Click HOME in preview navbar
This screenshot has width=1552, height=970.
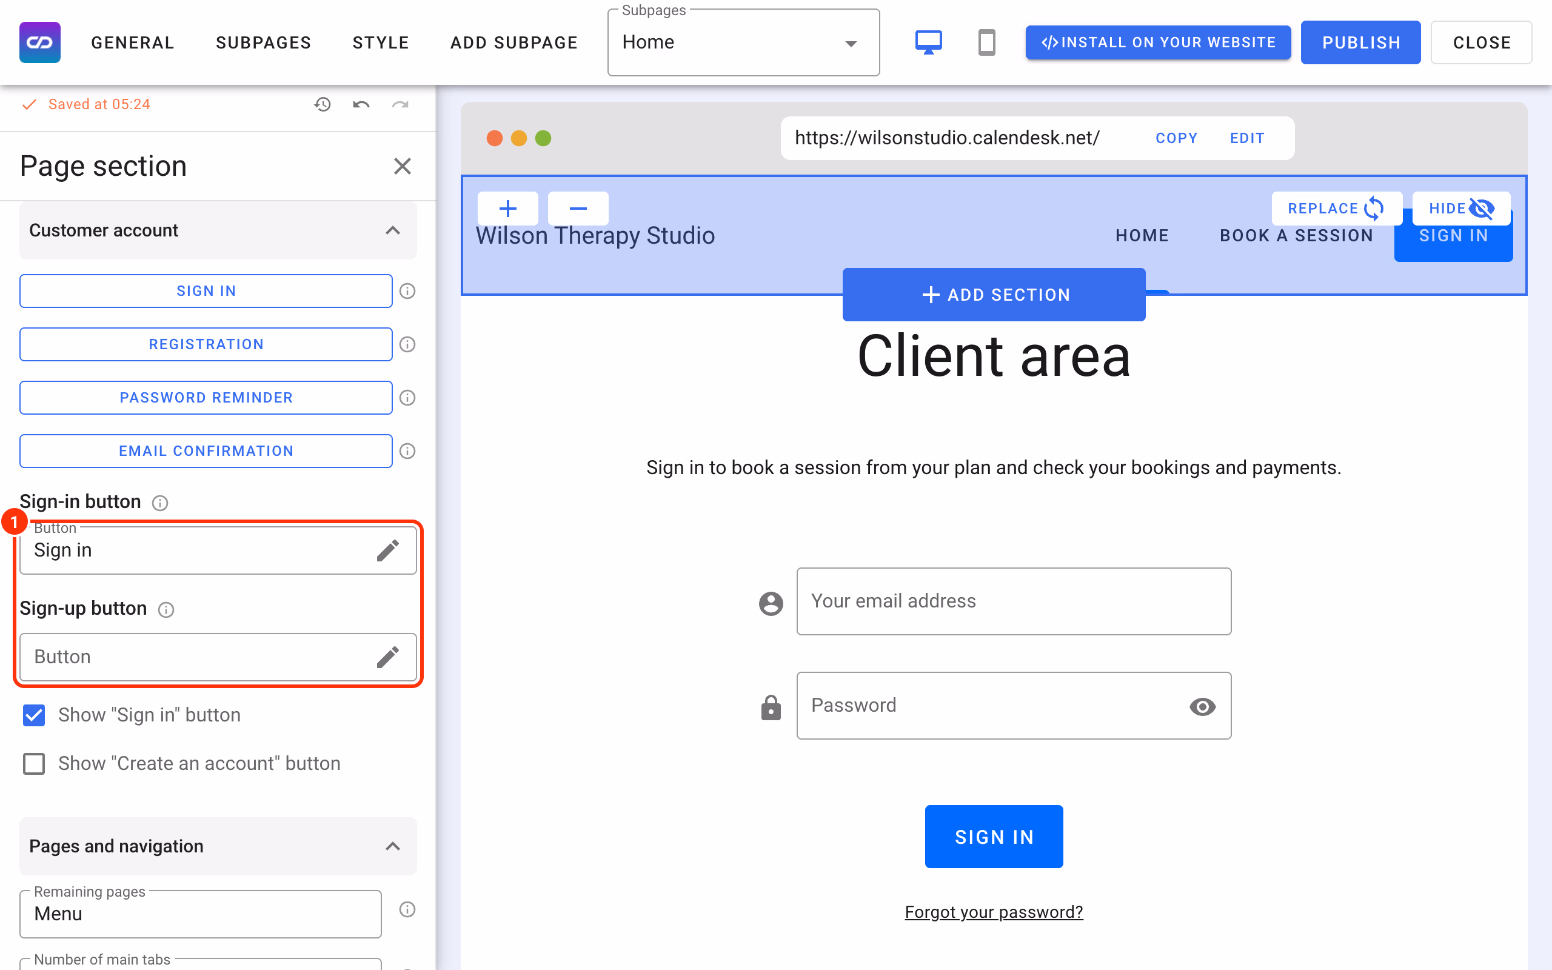1142,235
